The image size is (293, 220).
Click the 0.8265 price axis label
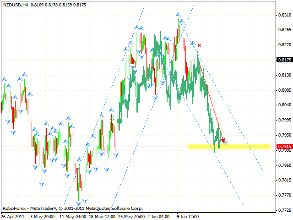tap(284, 30)
